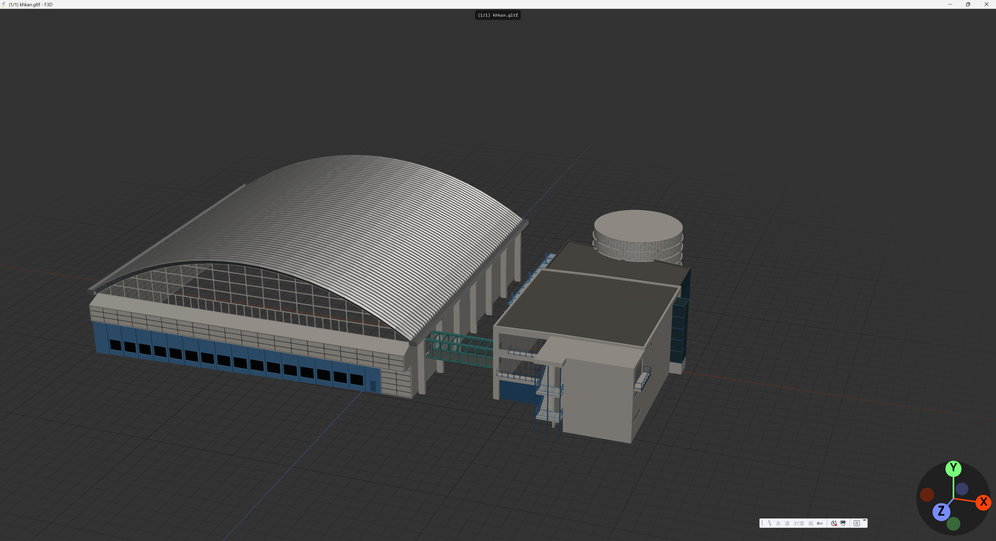Select the blue Z axis on the orientation widget
The image size is (996, 541).
point(941,512)
